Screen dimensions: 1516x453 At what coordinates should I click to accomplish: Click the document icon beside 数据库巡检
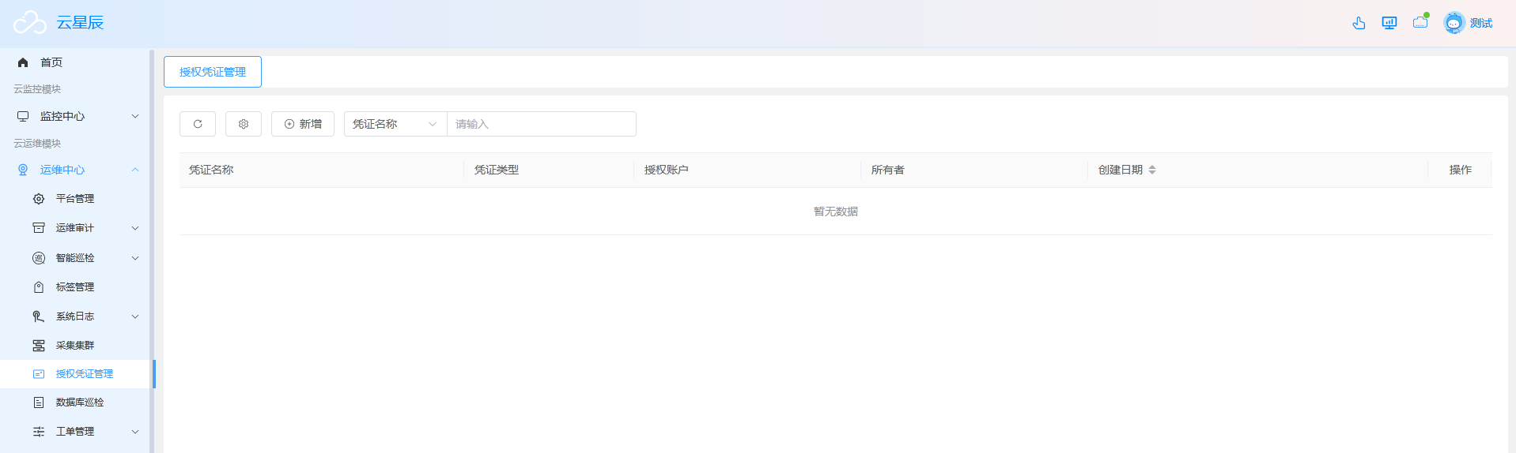(x=39, y=402)
